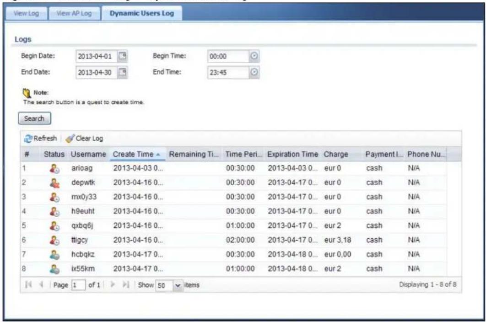Go to the next page of logs
Viewport: 486px width, 322px height.
(x=113, y=284)
